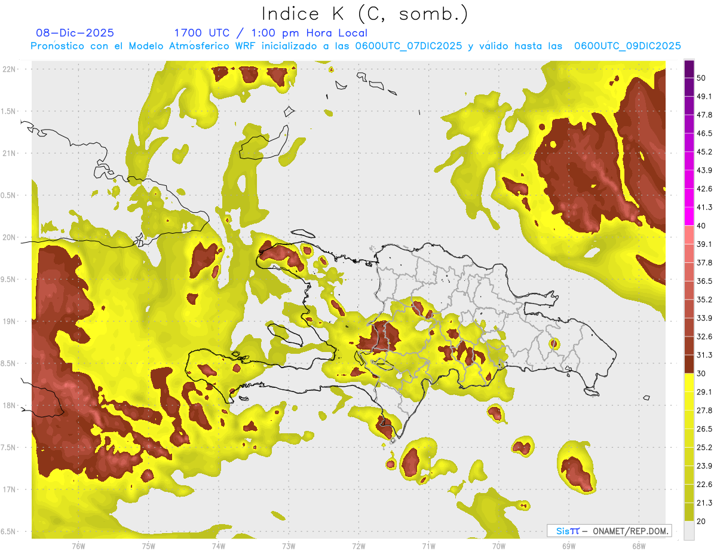Click the colorbar value '43.9'
The image size is (717, 554).
coord(704,170)
